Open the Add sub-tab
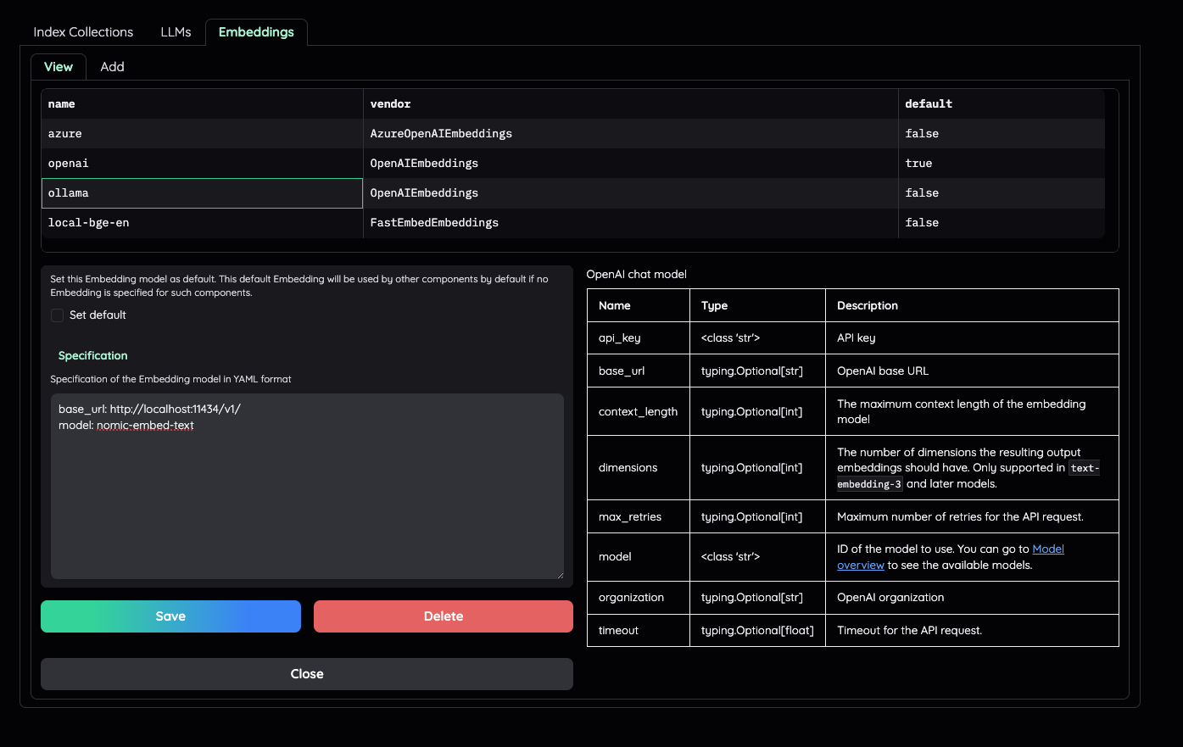Image resolution: width=1183 pixels, height=747 pixels. click(112, 67)
